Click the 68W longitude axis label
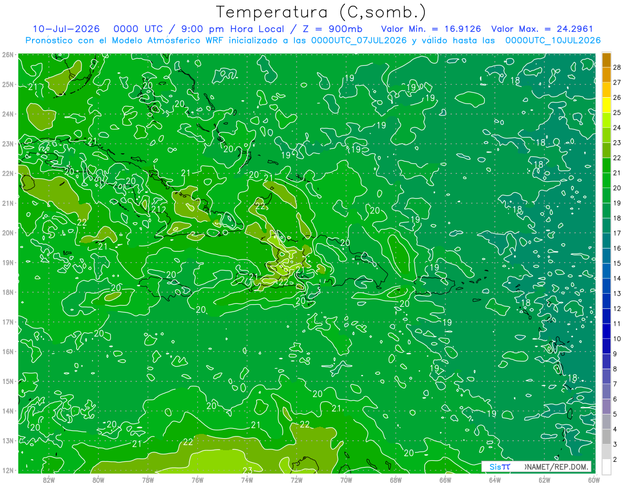The width and height of the screenshot is (631, 487). click(x=396, y=479)
